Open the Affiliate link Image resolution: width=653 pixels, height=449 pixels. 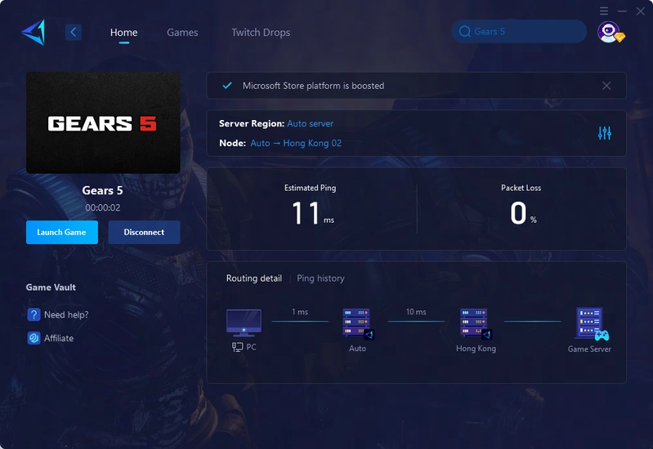click(59, 338)
